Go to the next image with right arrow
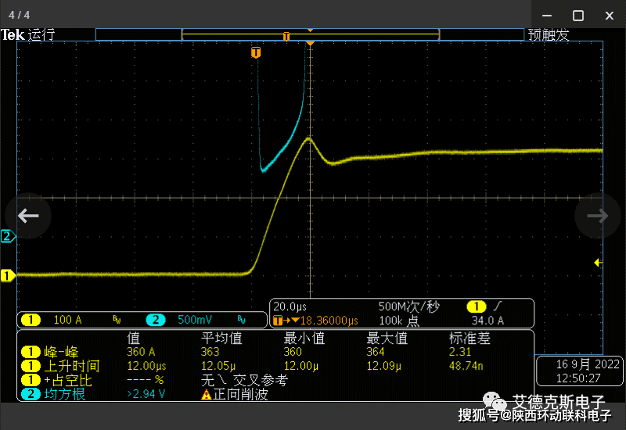 (598, 216)
